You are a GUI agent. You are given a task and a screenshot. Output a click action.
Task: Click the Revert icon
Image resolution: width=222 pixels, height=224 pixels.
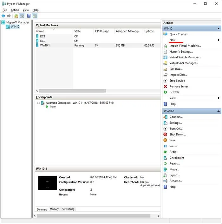(165, 164)
